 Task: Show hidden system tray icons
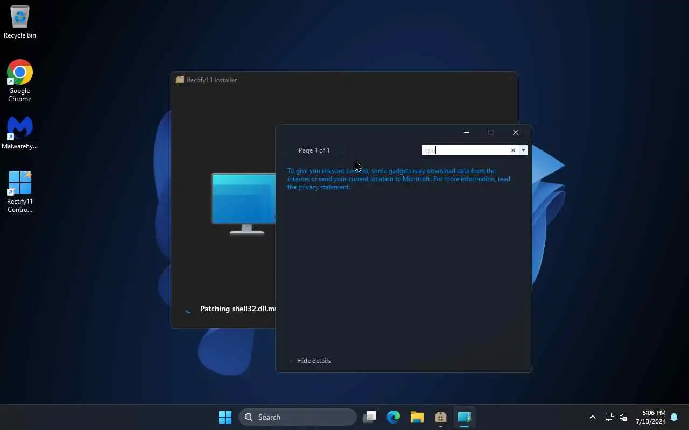(593, 417)
